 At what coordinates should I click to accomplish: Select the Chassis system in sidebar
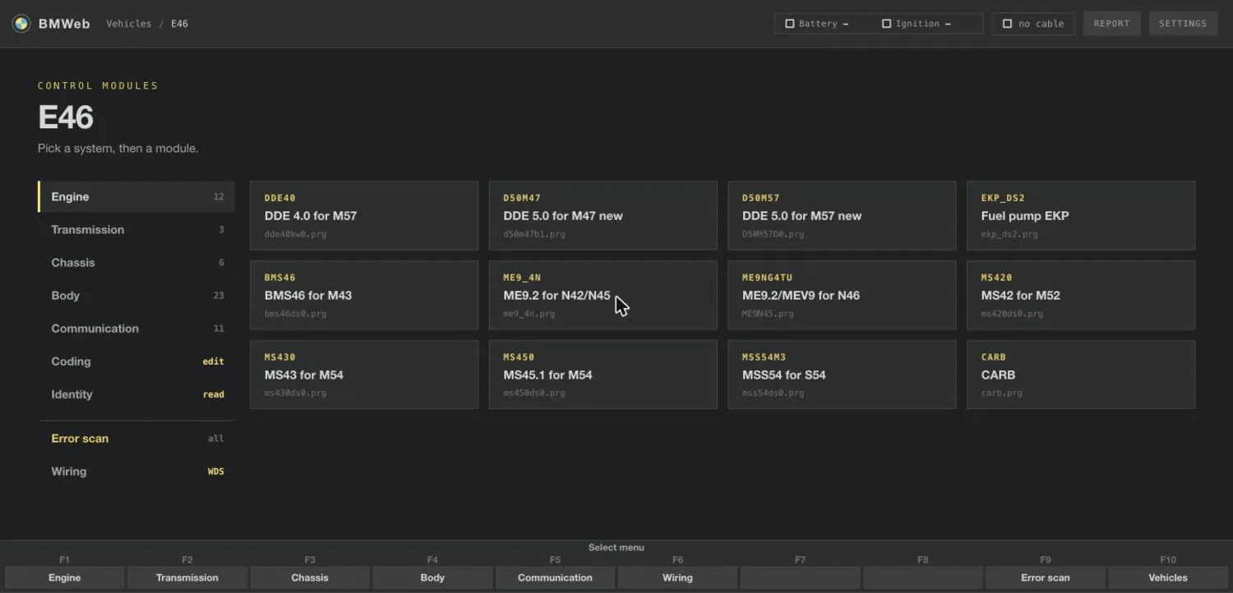click(136, 263)
